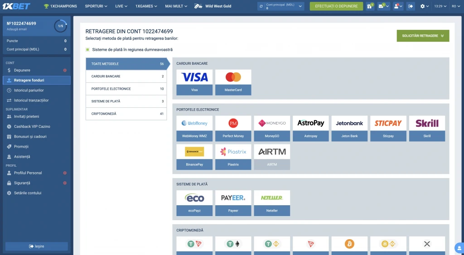The image size is (464, 255).
Task: Expand the Solicitări Retragere dropdown
Action: point(422,36)
